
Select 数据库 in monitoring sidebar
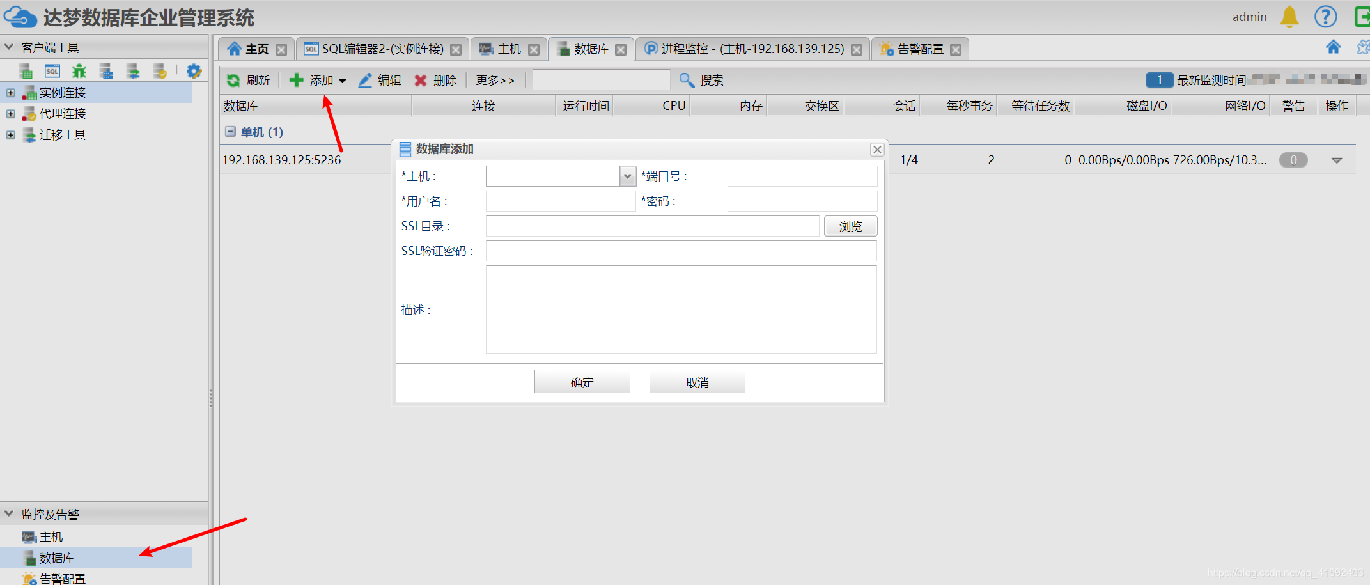(x=96, y=558)
